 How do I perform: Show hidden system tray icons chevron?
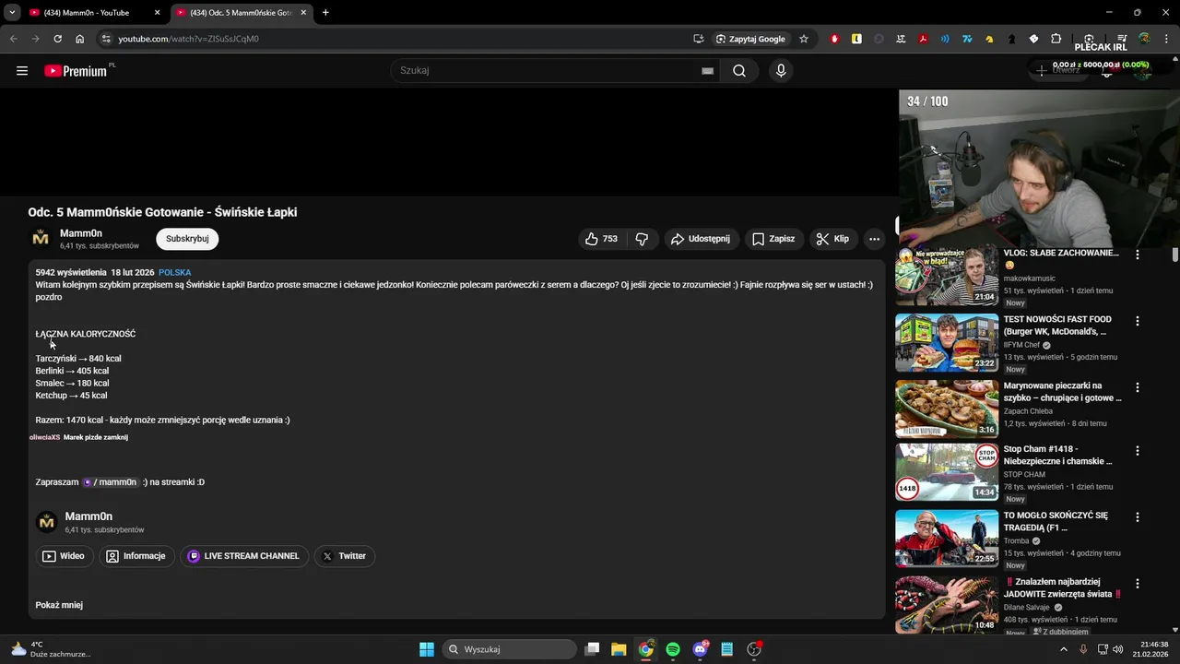coord(1063,649)
